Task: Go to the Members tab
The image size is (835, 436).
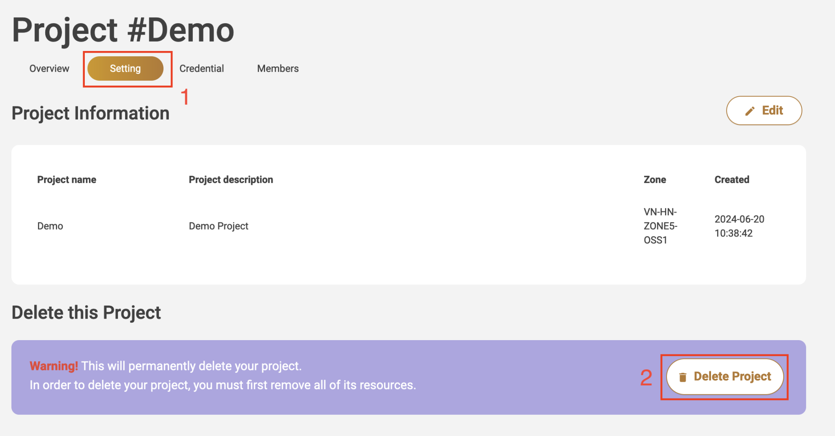Action: [x=278, y=69]
